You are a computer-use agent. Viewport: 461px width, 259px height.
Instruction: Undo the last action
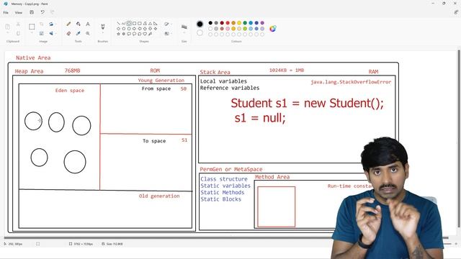(x=42, y=12)
